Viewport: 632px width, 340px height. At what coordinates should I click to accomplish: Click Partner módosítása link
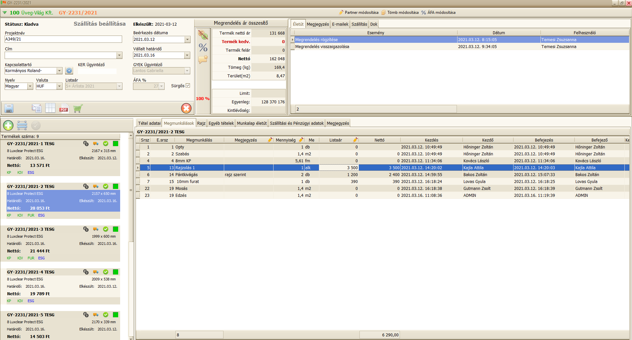361,13
